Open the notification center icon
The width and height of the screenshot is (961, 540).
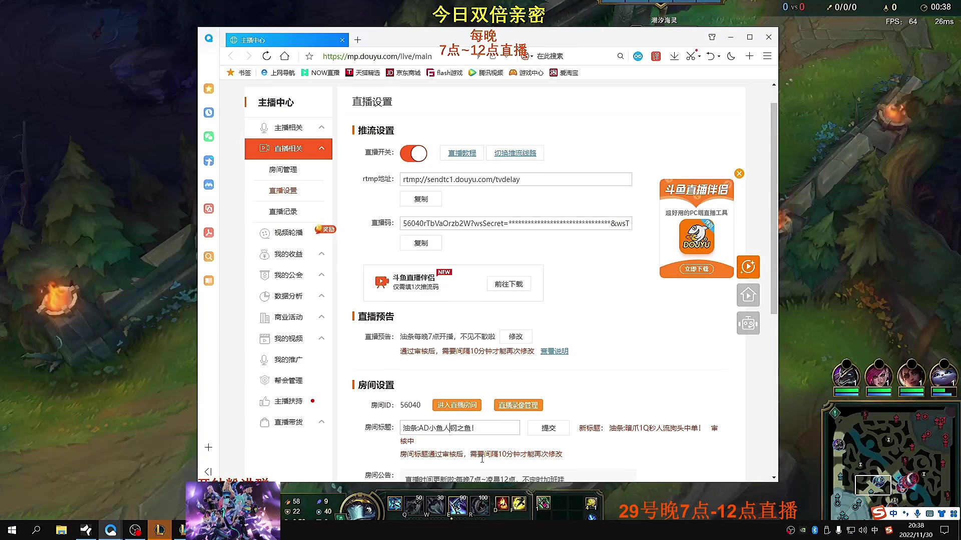(944, 530)
